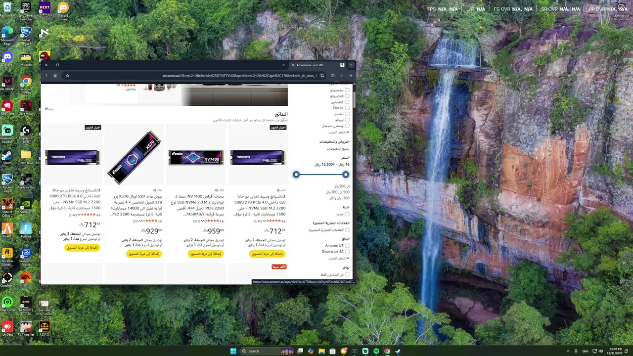Add the 959 riyal NV7400 SSD to cart
633x356 pixels.
coord(206,254)
